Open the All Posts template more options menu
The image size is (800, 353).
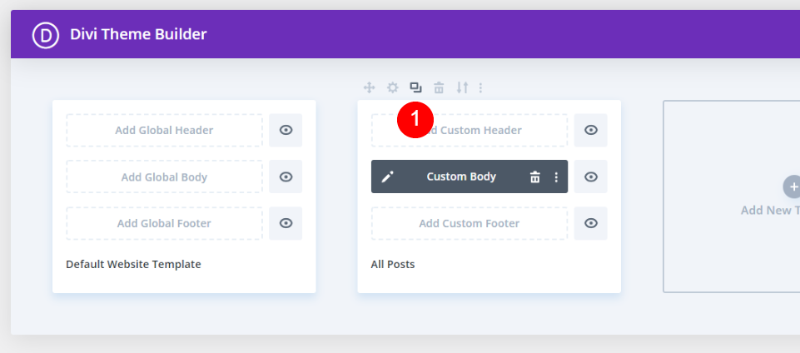[480, 87]
